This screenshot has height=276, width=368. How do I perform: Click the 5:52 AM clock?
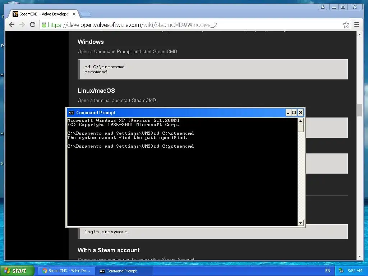pyautogui.click(x=355, y=271)
